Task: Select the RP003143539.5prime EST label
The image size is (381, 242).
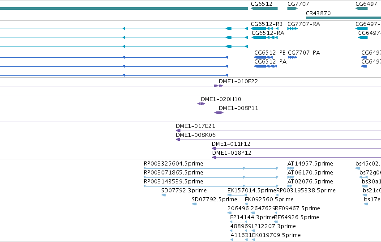Action: pyautogui.click(x=173, y=182)
